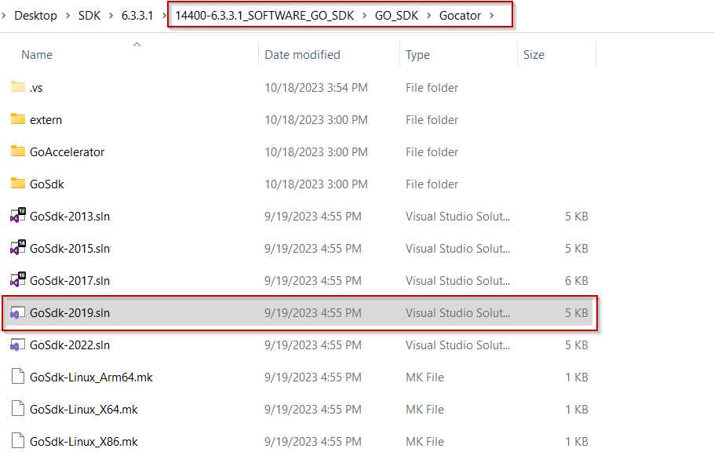This screenshot has width=714, height=474.
Task: Sort files by Date modified column
Action: tap(302, 54)
